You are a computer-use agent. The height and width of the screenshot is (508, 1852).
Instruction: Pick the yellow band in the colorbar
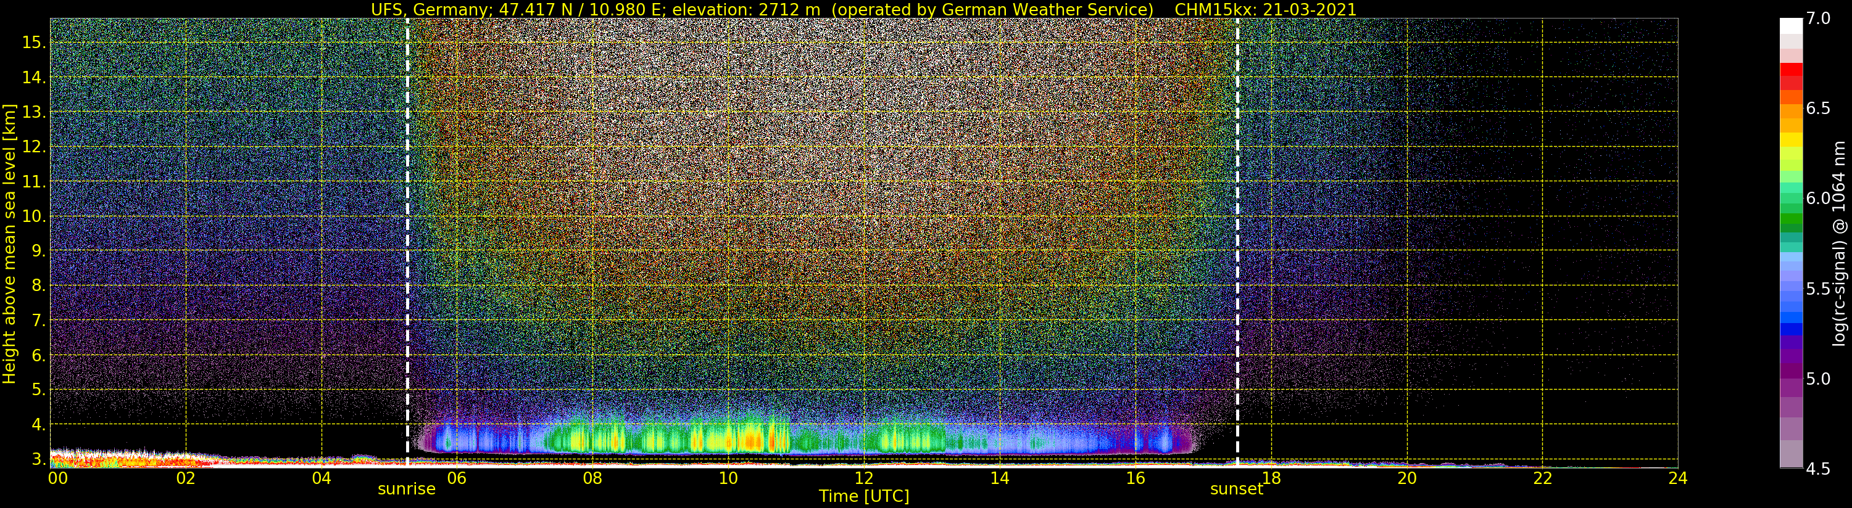[1791, 139]
